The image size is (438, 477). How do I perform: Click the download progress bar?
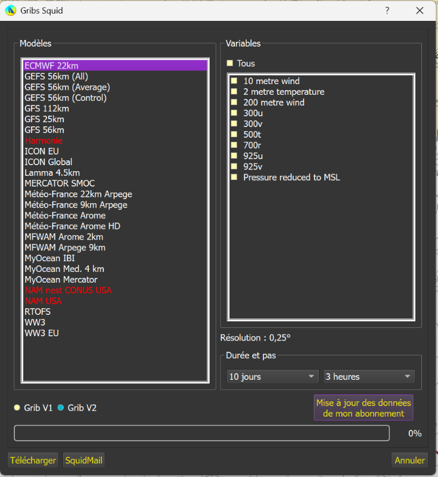click(201, 433)
